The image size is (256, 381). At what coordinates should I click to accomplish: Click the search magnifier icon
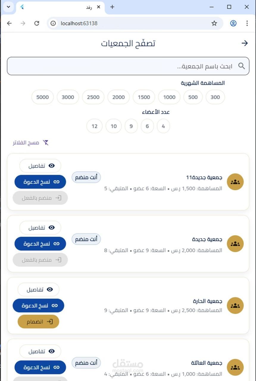[x=241, y=66]
